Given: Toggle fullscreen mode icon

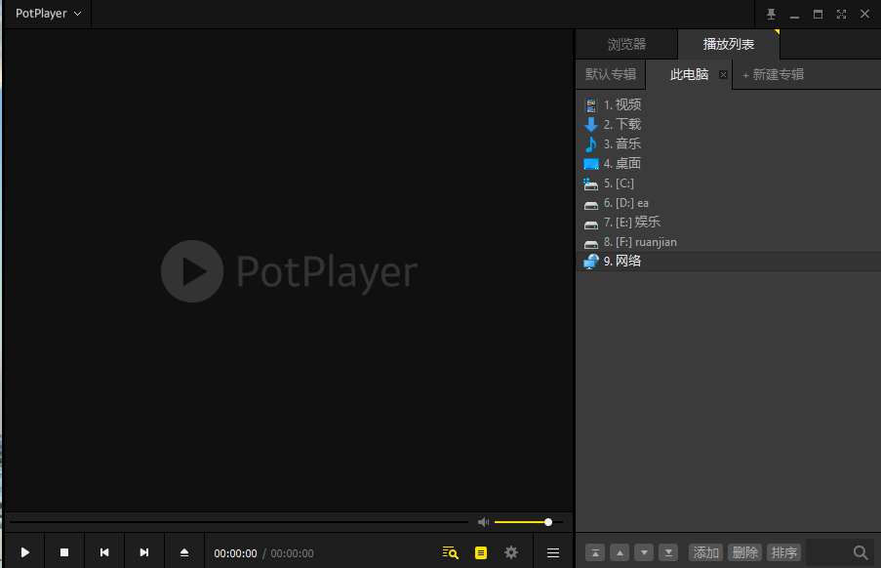Looking at the screenshot, I should point(841,14).
